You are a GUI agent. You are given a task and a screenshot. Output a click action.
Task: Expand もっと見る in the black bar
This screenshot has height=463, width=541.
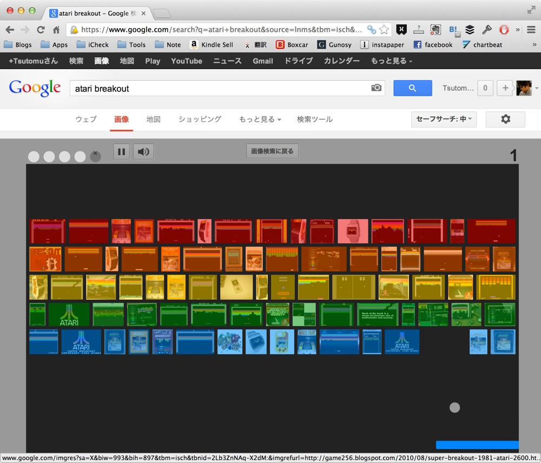(x=392, y=61)
